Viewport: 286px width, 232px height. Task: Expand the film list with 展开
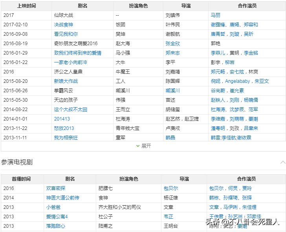pos(143,146)
